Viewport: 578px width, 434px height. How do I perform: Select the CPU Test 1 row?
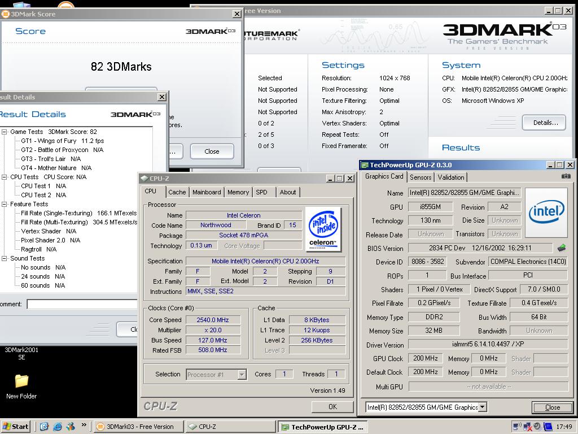(x=43, y=186)
